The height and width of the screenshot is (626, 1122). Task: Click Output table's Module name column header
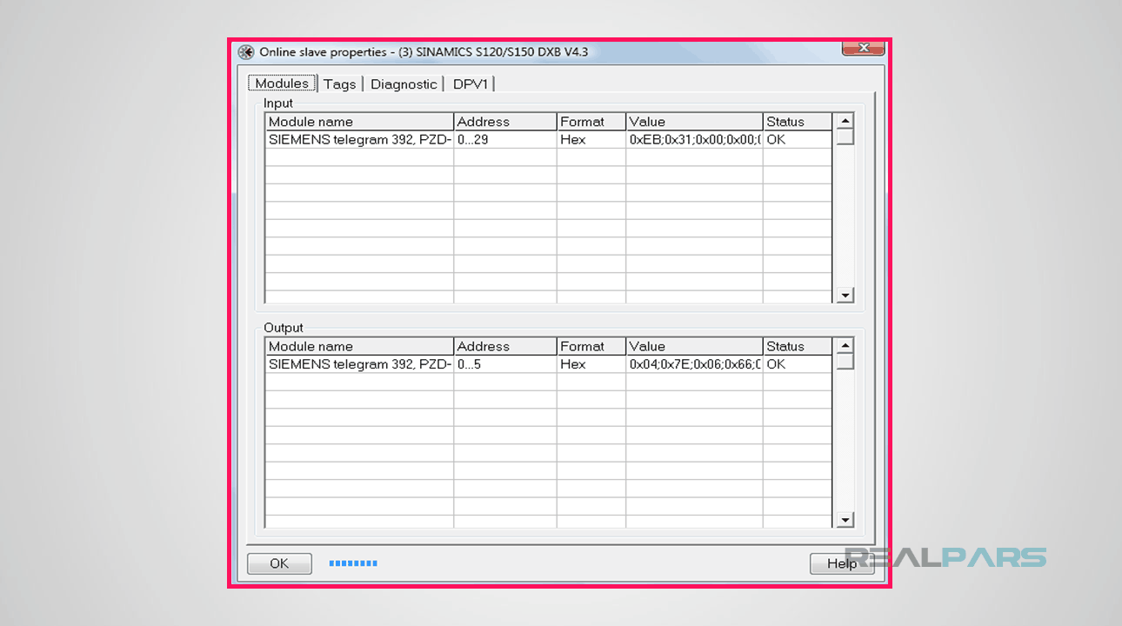(x=359, y=346)
